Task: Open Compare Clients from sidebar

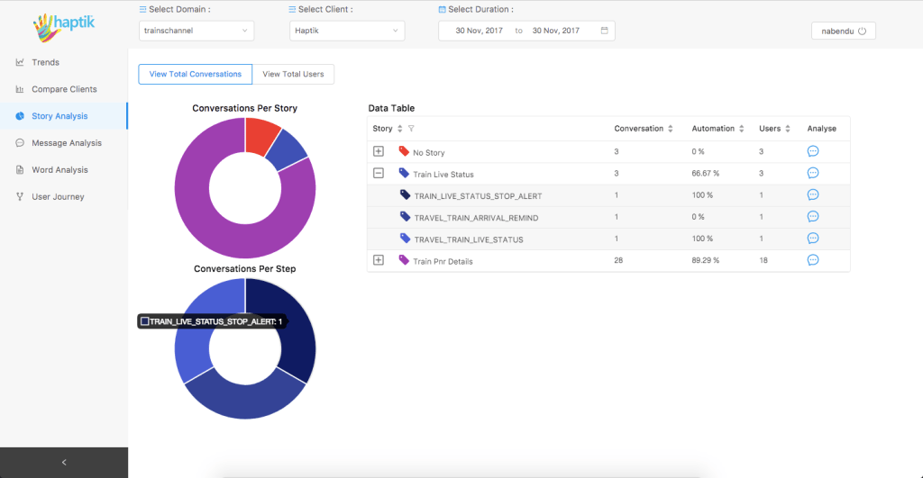Action: tap(64, 89)
